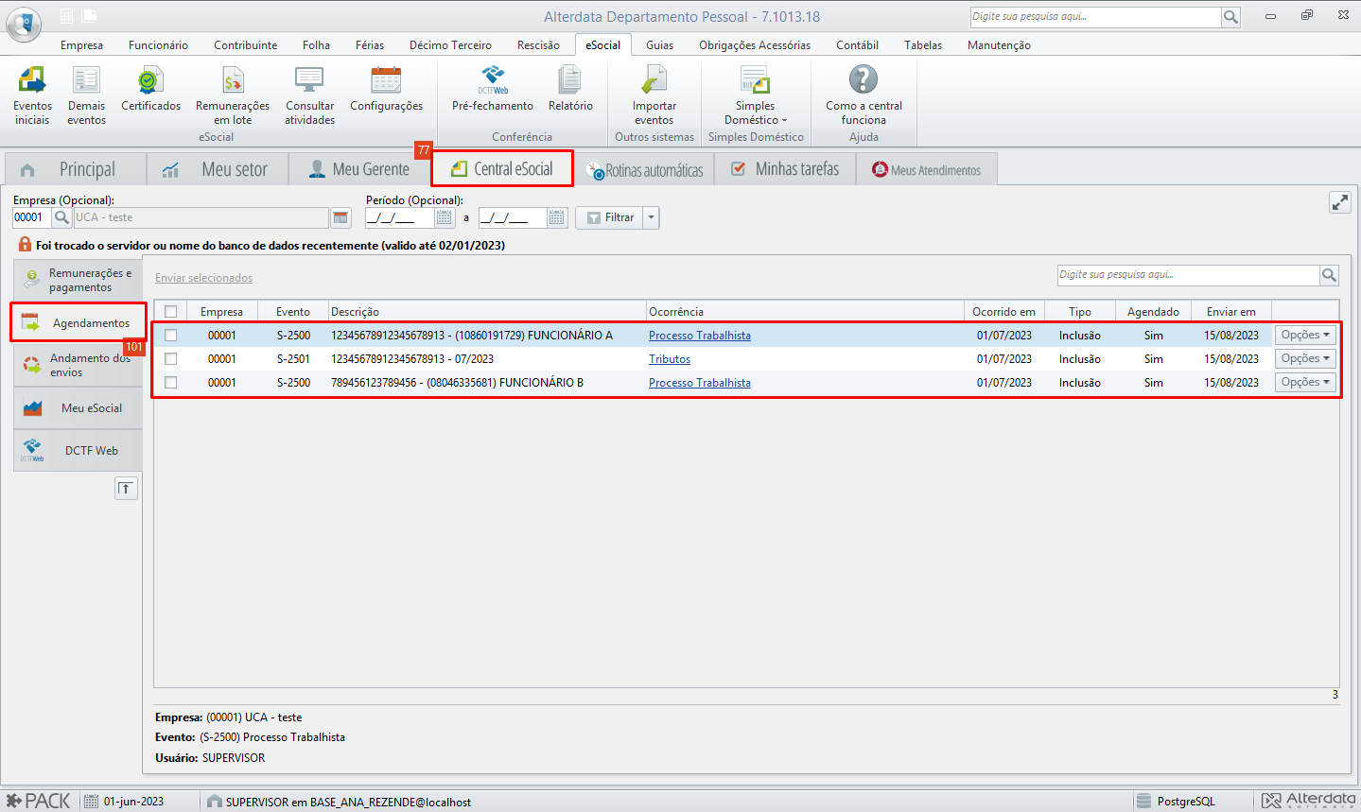The width and height of the screenshot is (1361, 812).
Task: Switch to the Minhas tarefas tab
Action: coord(786,169)
